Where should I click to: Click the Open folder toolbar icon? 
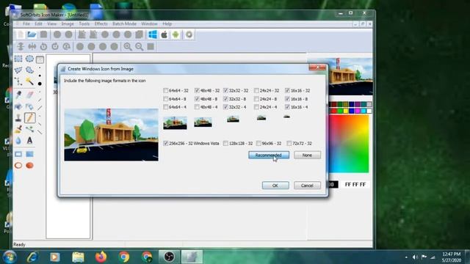pyautogui.click(x=32, y=34)
